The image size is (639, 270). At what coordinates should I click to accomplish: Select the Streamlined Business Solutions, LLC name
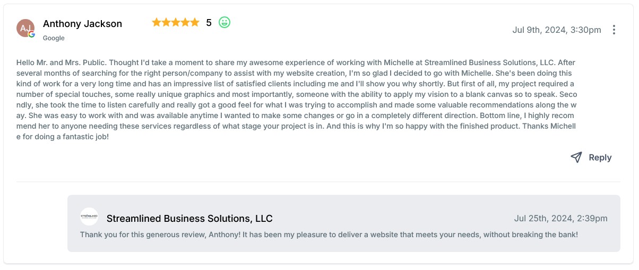(x=189, y=219)
